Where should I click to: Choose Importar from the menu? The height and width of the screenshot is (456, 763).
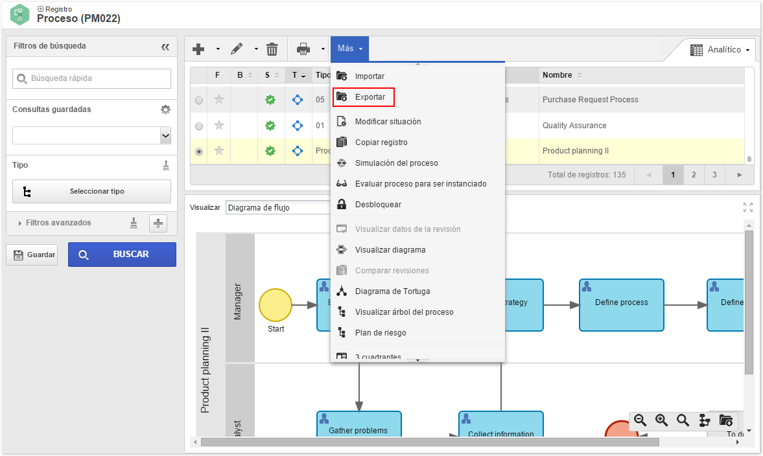click(x=417, y=76)
